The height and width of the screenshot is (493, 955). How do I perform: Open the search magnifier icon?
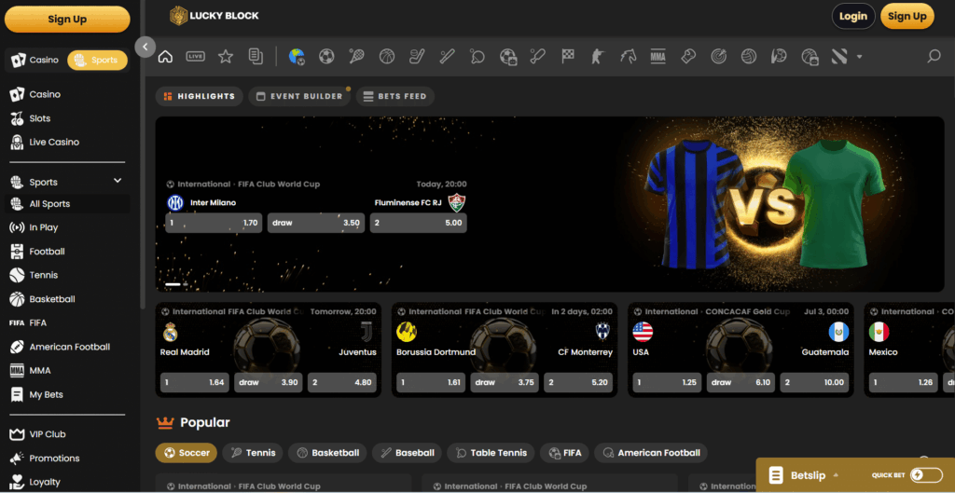tap(934, 57)
